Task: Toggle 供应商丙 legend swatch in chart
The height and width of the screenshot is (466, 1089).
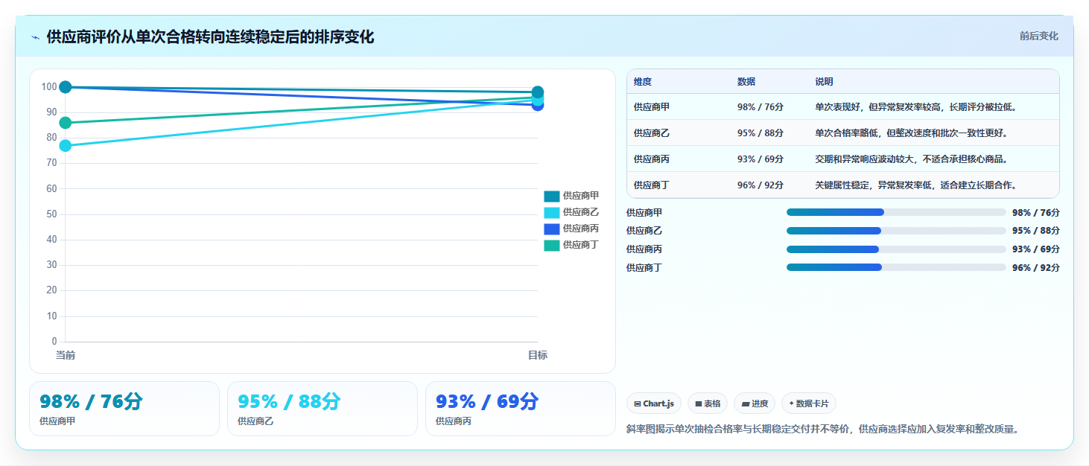Action: (551, 229)
